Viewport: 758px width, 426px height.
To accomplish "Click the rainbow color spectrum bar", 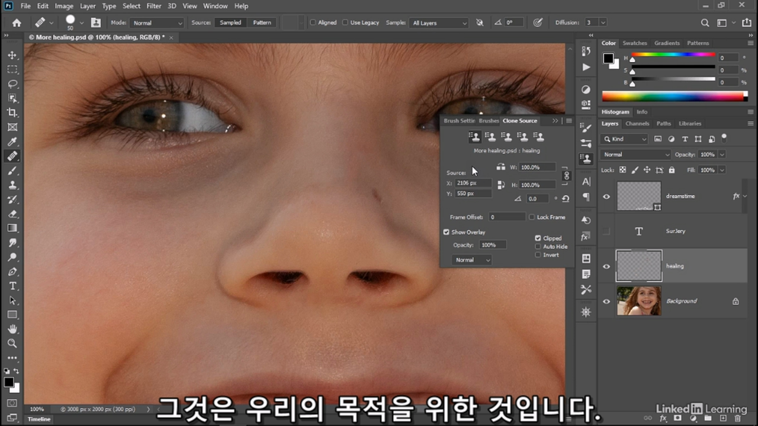I will (x=672, y=96).
